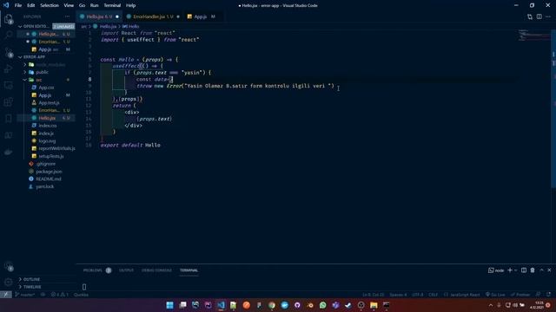This screenshot has height=312, width=556.
Task: Open logo.svg in the file tree
Action: pos(47,140)
